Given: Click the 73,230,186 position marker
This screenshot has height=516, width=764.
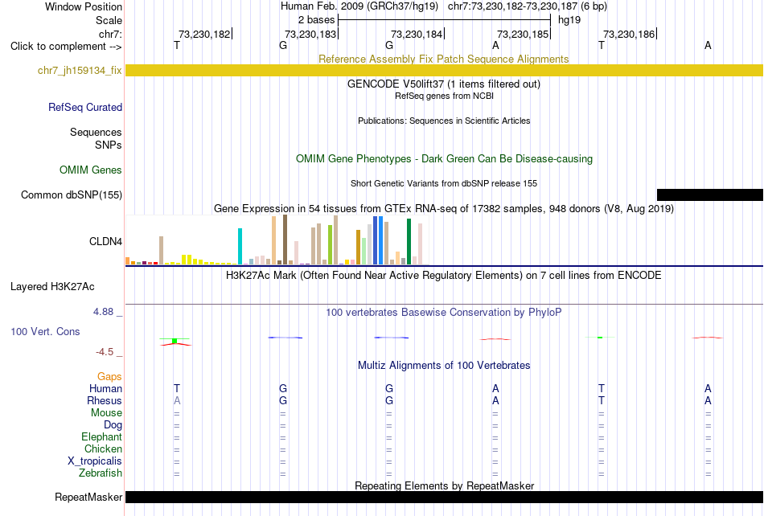Looking at the screenshot, I should coord(630,34).
